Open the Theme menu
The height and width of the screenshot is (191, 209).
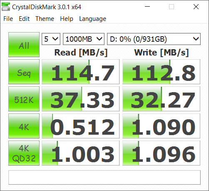click(x=45, y=19)
